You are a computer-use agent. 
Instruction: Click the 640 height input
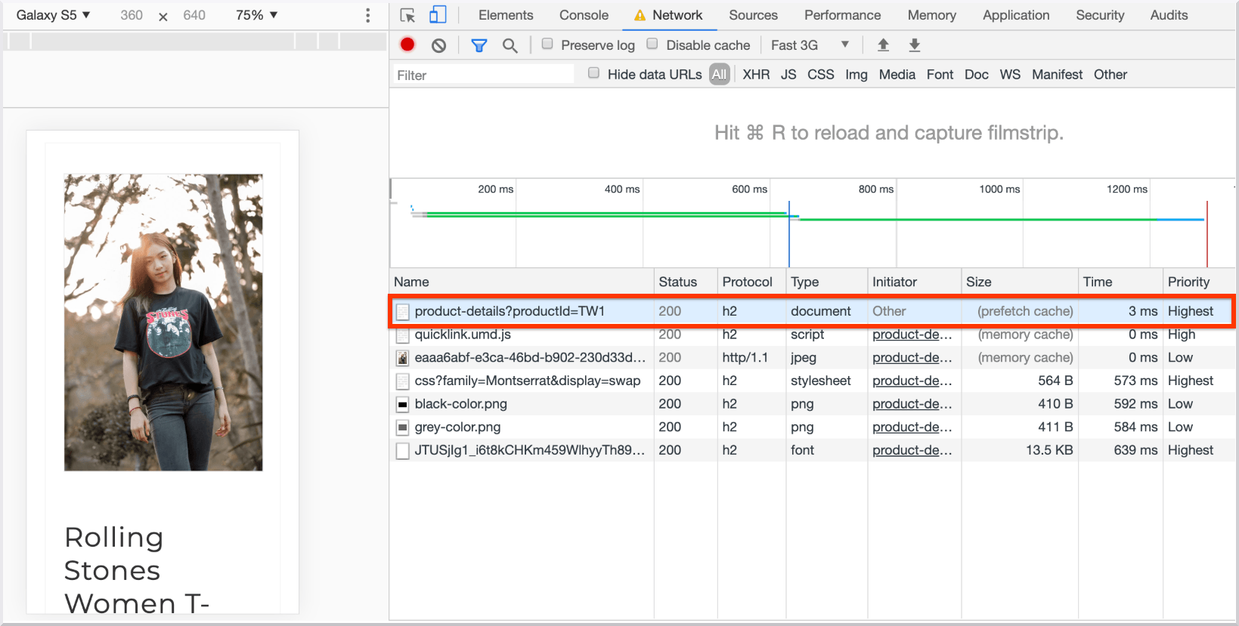click(194, 15)
